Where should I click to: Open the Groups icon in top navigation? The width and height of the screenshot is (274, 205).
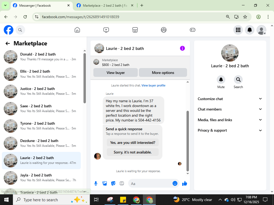[164, 30]
